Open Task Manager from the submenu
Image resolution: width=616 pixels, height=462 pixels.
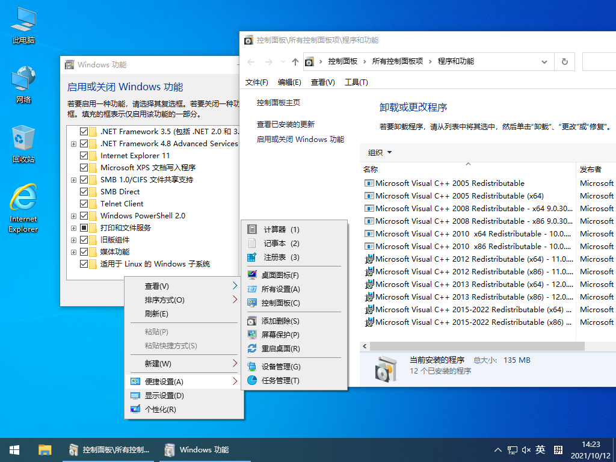click(280, 381)
